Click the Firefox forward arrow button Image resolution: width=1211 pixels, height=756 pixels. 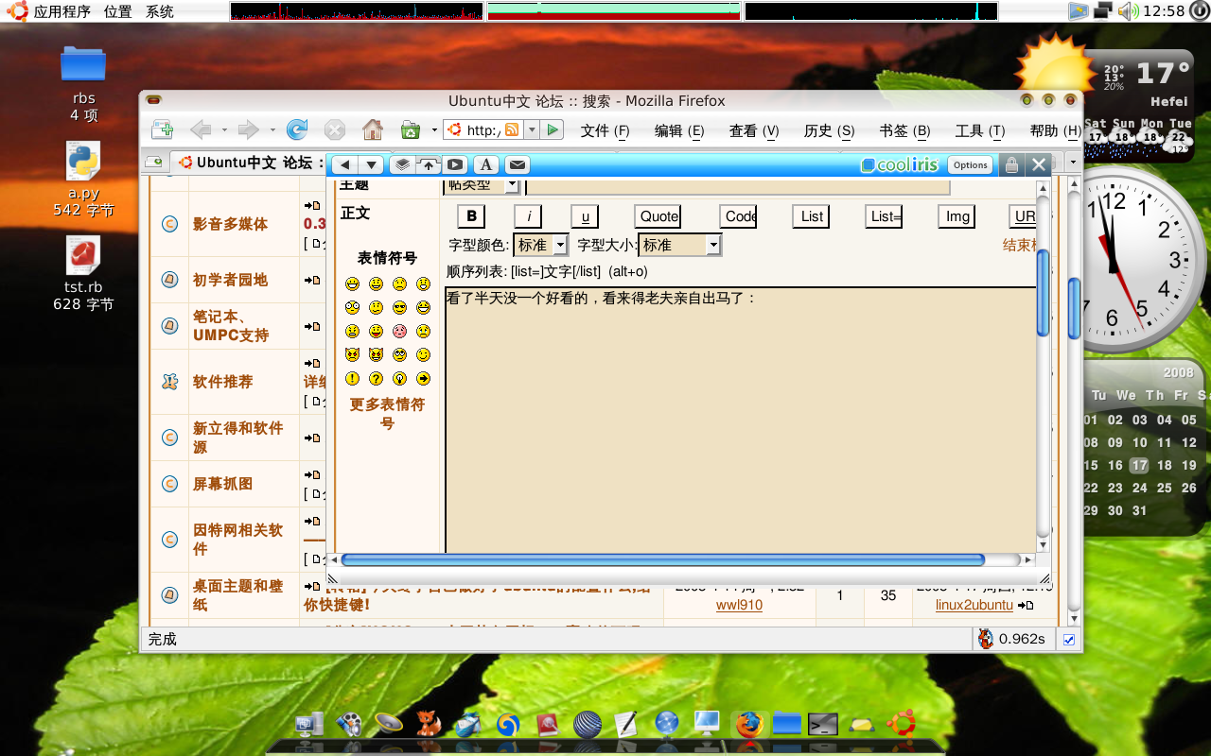[248, 129]
